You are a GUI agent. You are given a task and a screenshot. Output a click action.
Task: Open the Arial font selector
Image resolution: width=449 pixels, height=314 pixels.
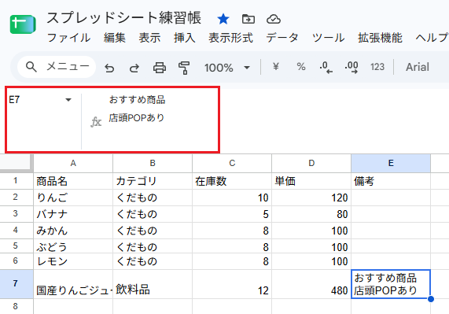click(418, 67)
